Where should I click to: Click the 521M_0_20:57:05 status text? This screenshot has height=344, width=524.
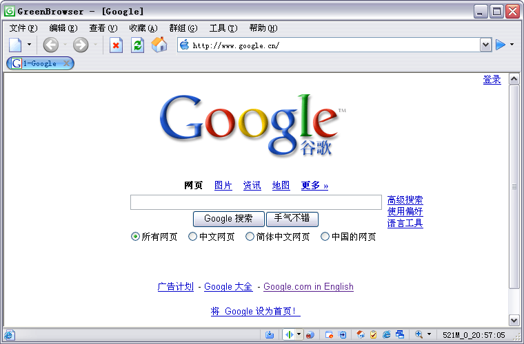click(x=474, y=335)
